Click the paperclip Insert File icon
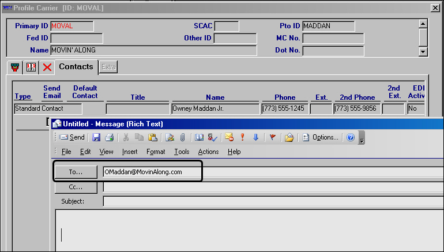Viewport: 444px width, 252px height. [x=182, y=137]
